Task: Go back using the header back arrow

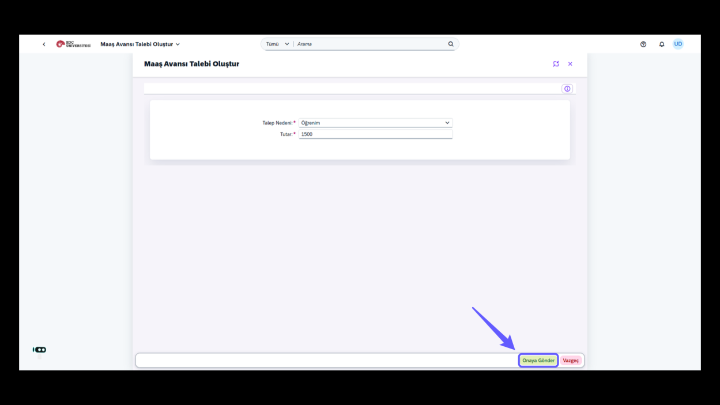Action: click(44, 44)
